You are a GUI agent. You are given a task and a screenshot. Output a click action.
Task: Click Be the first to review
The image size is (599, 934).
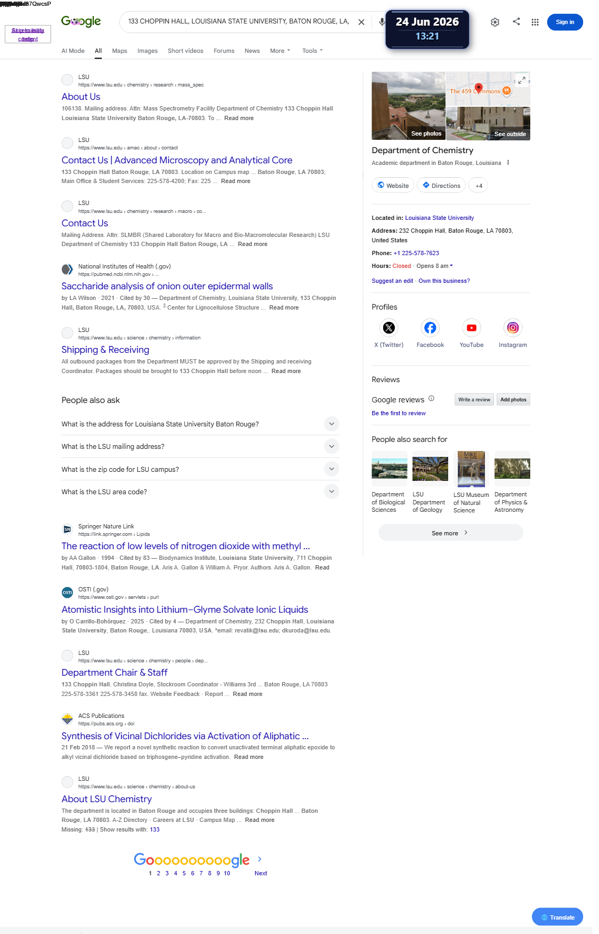point(399,413)
